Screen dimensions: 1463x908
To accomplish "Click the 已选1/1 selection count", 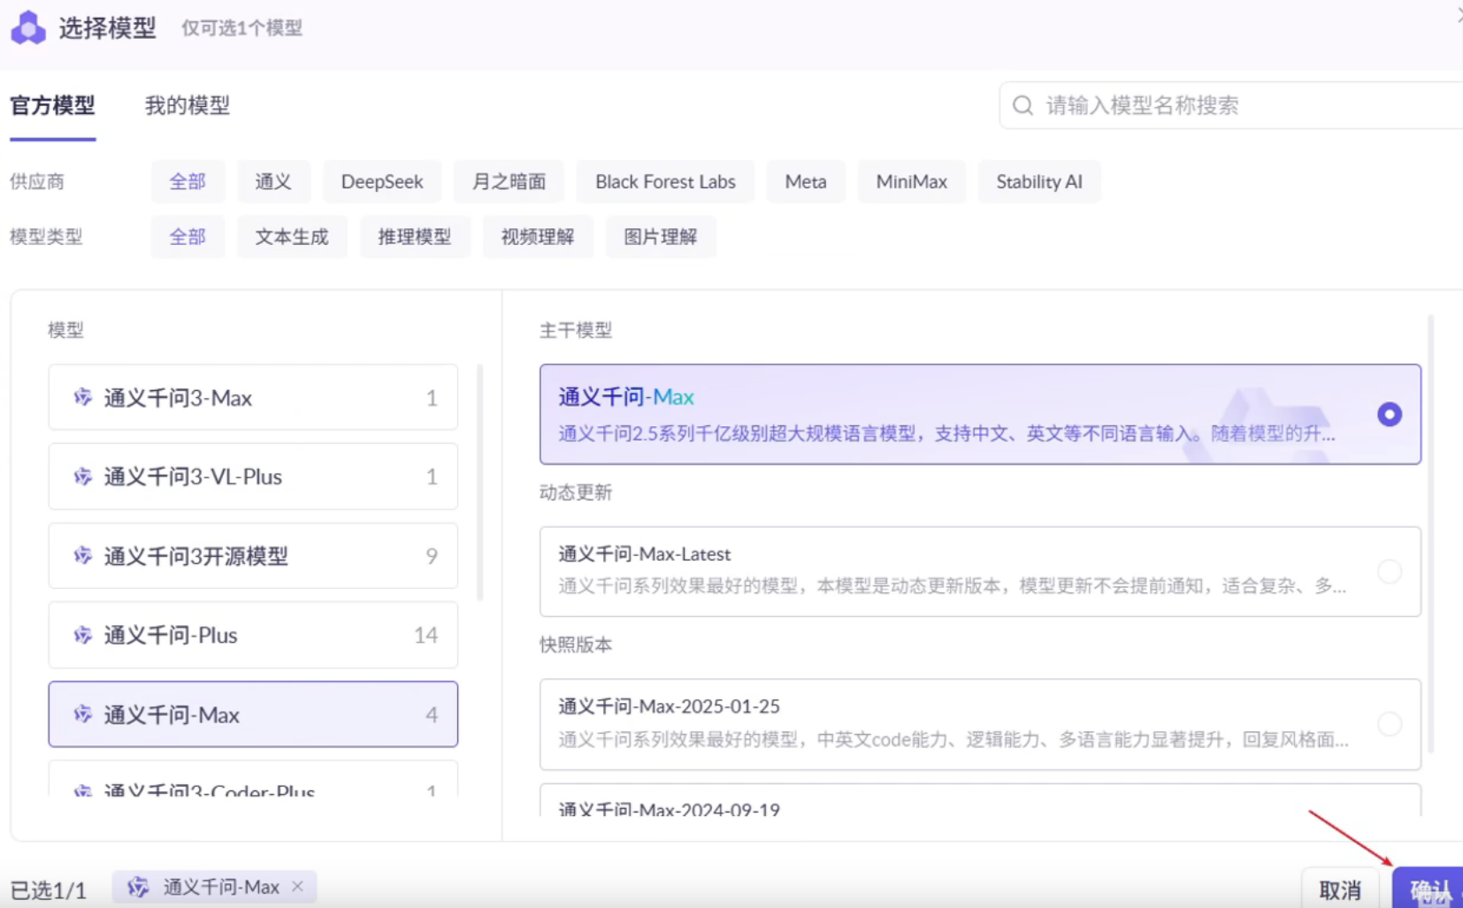I will pyautogui.click(x=49, y=889).
